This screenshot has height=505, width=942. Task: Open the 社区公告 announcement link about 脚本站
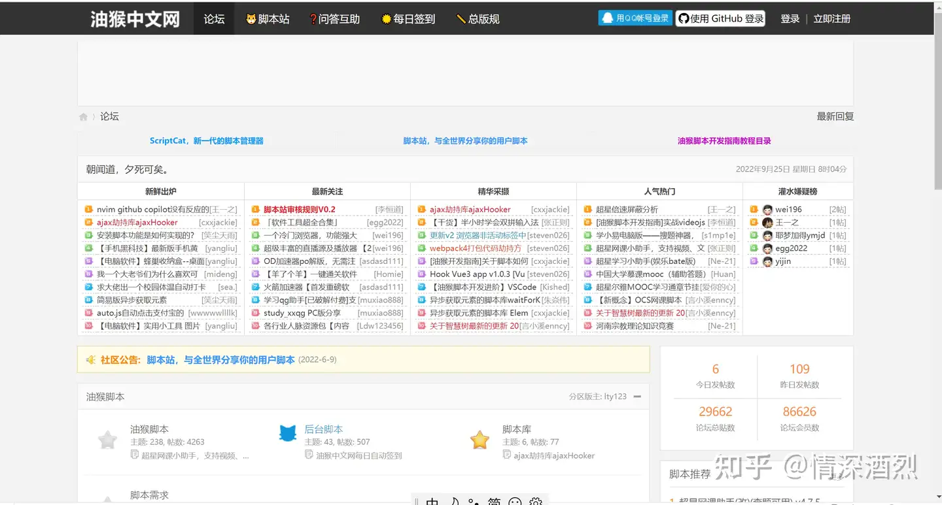[x=220, y=360]
